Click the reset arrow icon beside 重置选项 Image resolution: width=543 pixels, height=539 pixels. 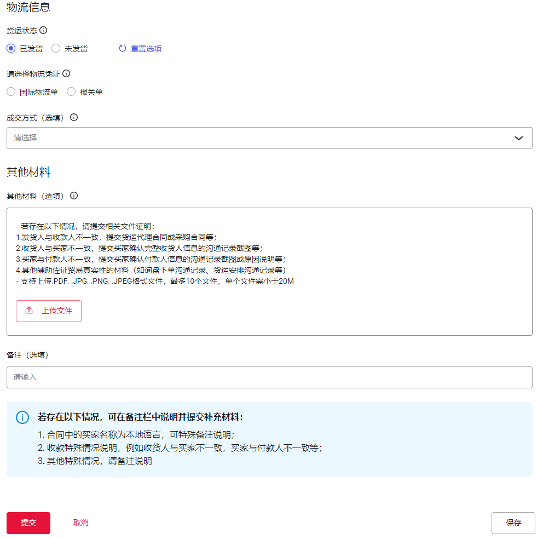tap(123, 49)
